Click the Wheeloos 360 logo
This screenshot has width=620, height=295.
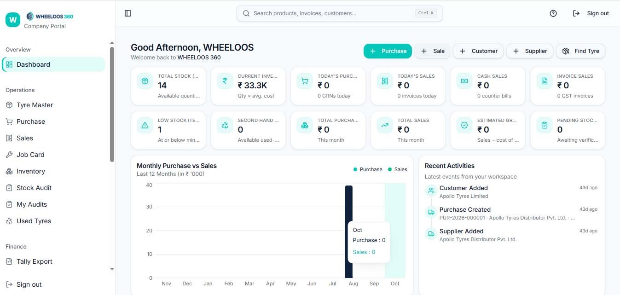50,17
